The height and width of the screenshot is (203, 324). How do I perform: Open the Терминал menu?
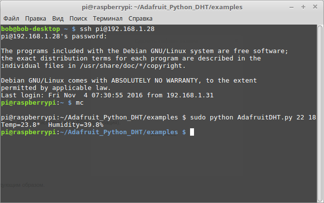(x=108, y=19)
